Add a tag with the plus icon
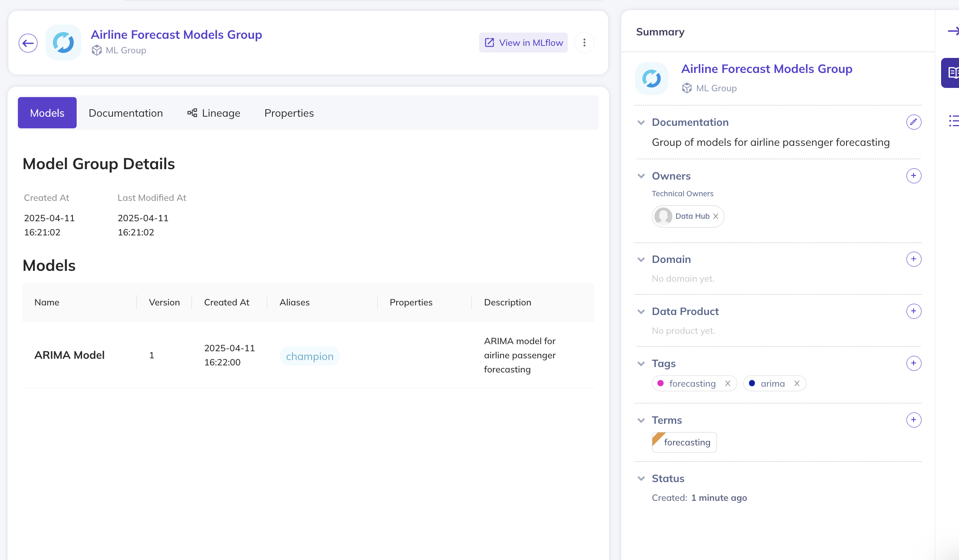 tap(913, 363)
